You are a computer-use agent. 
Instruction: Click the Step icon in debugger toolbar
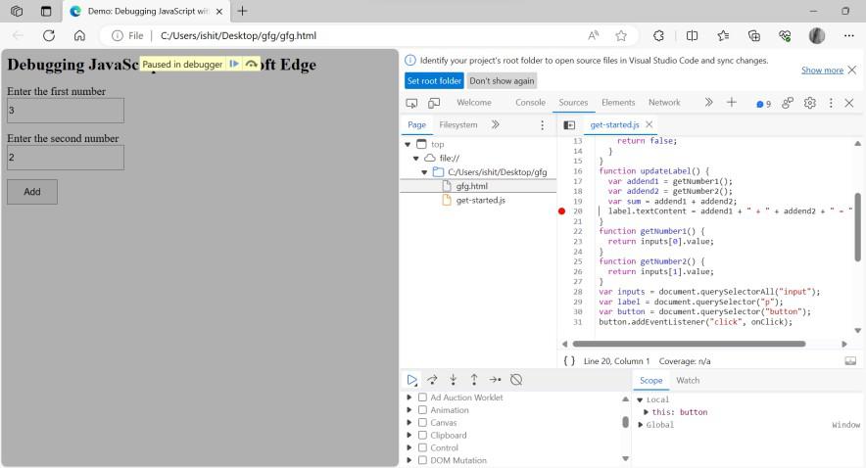495,380
